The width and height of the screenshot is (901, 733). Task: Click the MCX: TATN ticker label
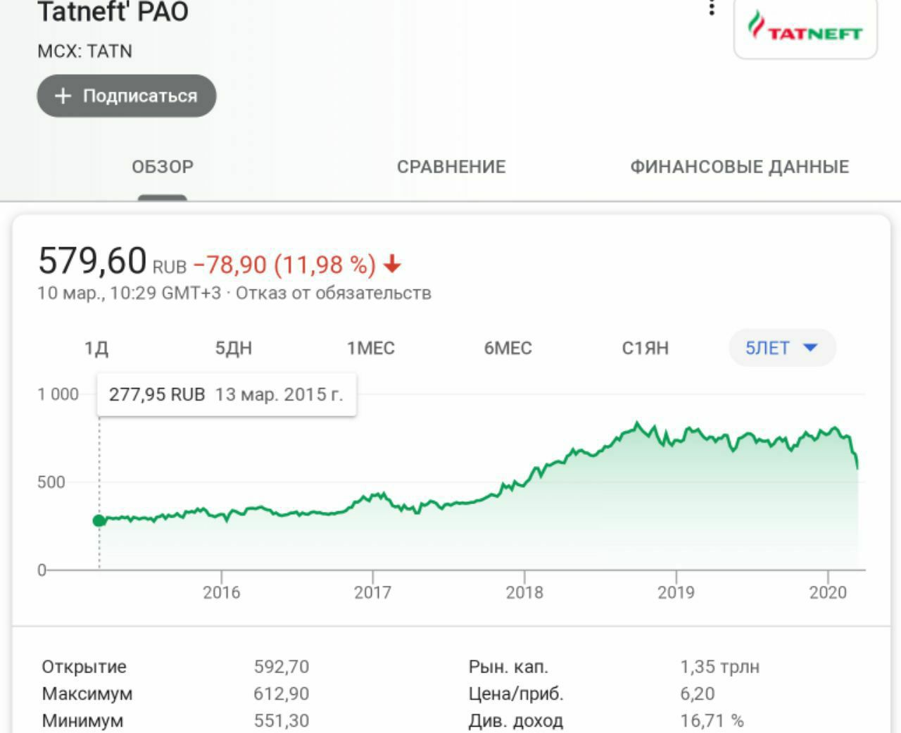(x=84, y=51)
